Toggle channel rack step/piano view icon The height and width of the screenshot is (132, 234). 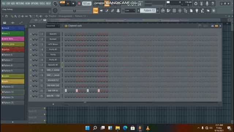coord(216,26)
